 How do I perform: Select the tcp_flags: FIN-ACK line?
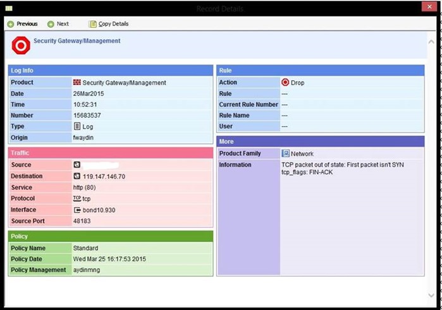(307, 172)
